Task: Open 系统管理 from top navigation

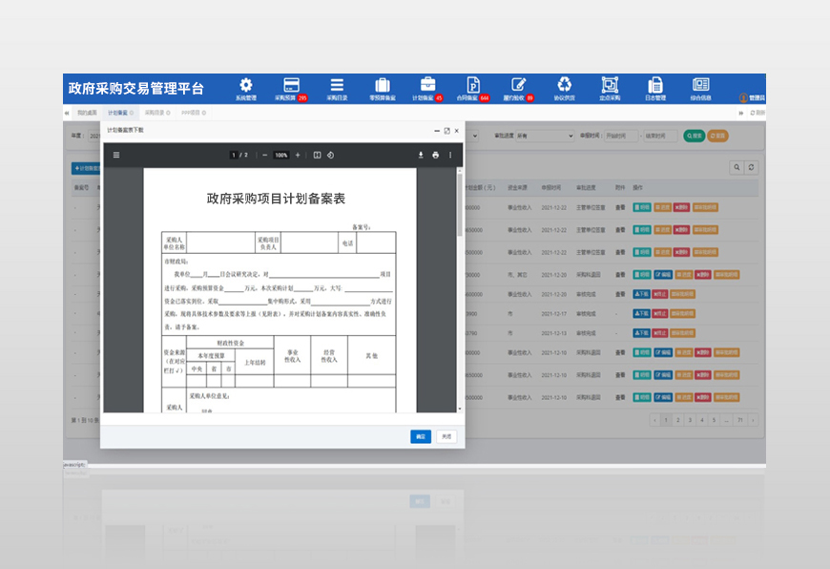Action: (246, 88)
